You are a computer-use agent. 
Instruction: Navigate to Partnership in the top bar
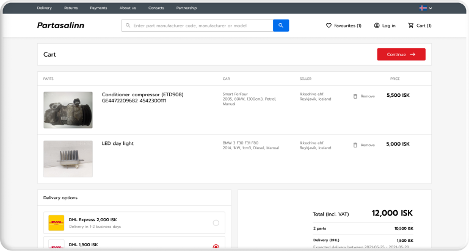click(186, 8)
